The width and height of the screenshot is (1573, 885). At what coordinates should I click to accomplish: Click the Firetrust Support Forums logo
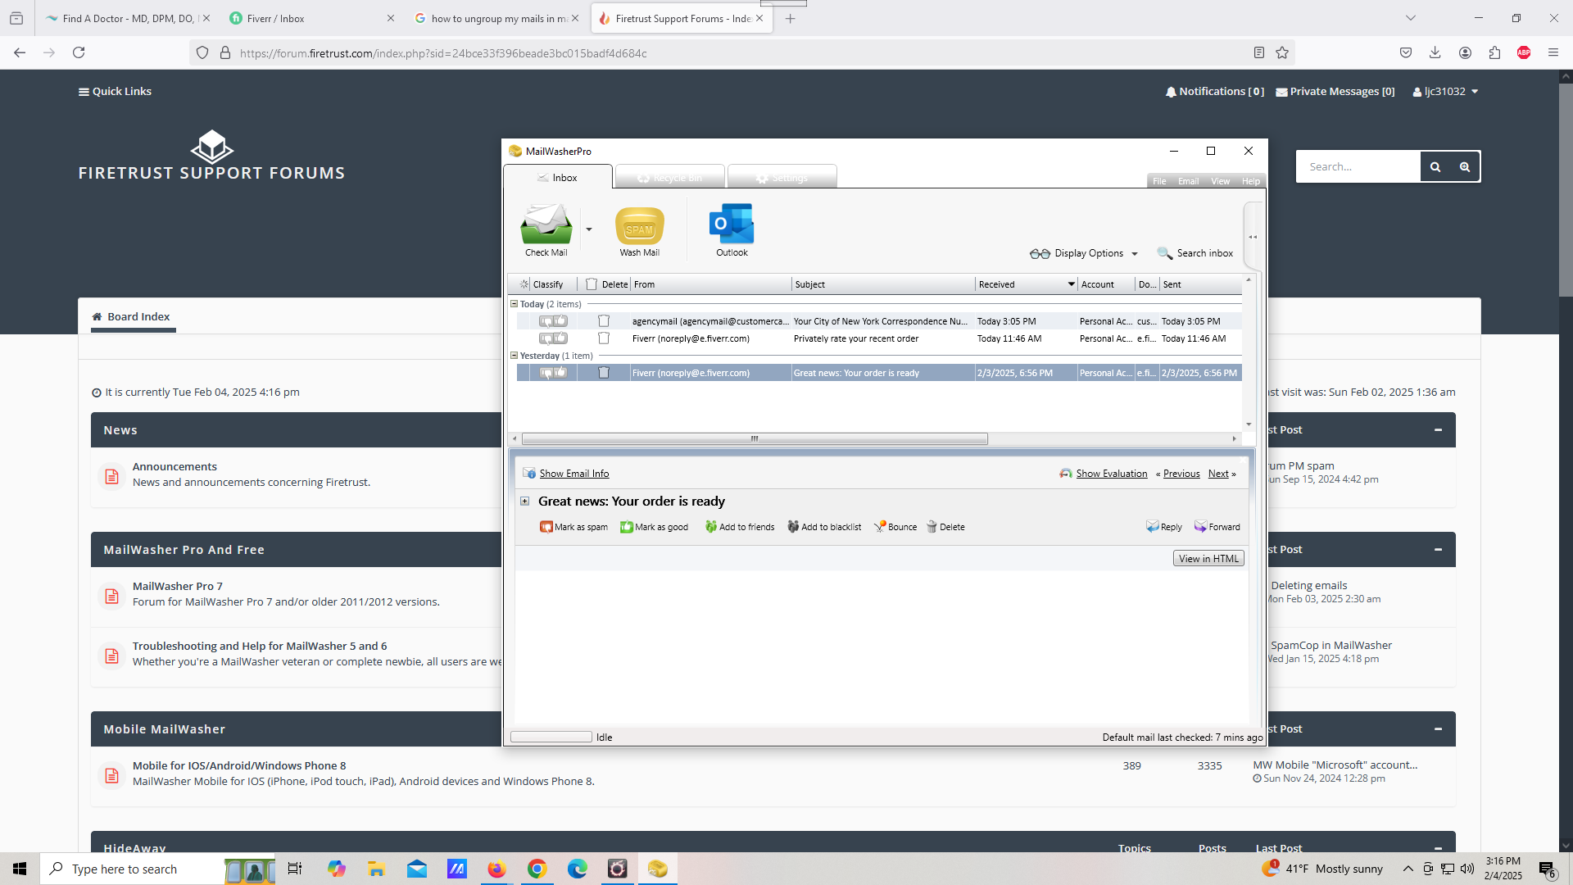tap(211, 156)
